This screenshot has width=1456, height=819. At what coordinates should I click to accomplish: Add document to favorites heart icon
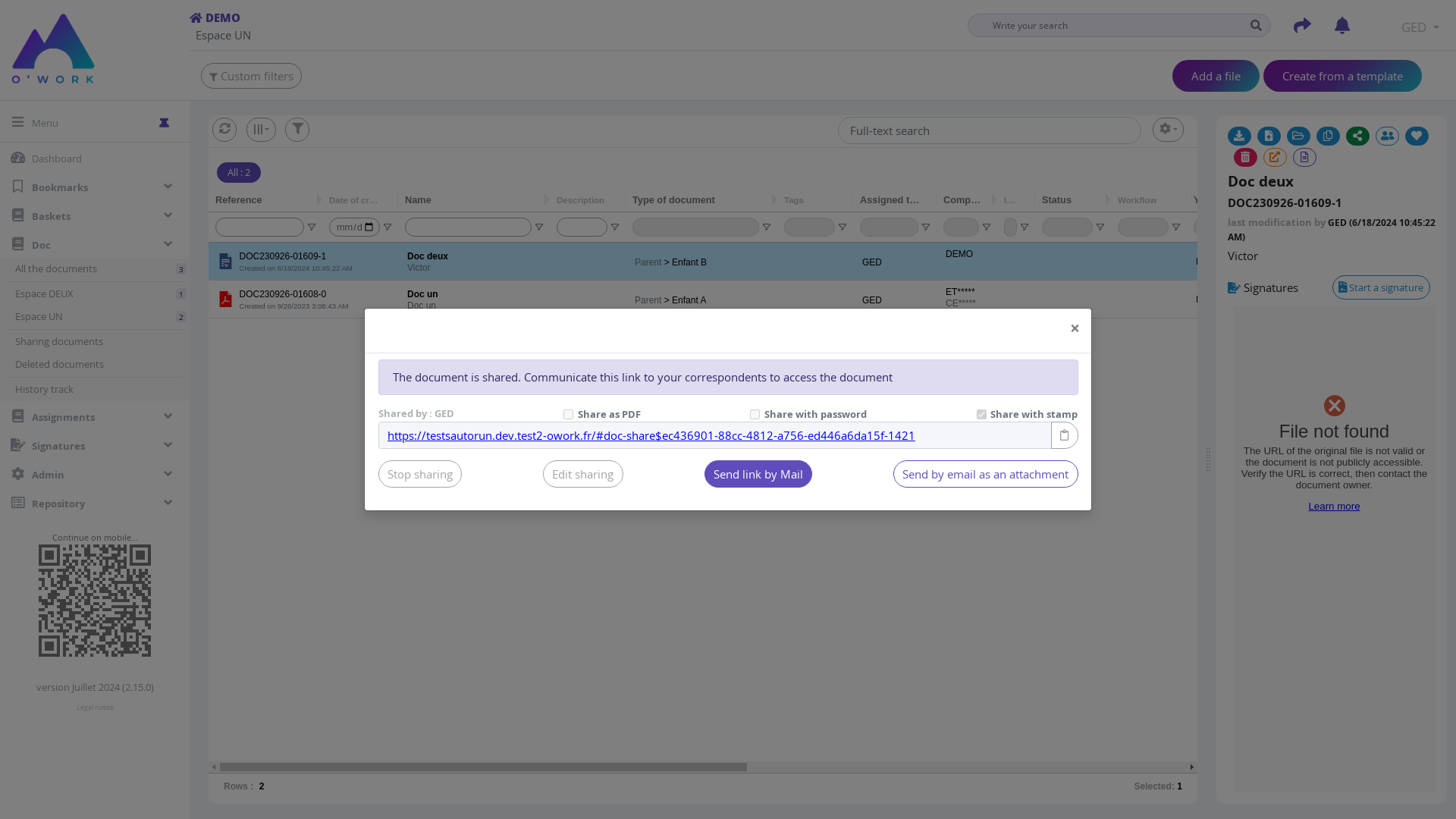(x=1417, y=136)
